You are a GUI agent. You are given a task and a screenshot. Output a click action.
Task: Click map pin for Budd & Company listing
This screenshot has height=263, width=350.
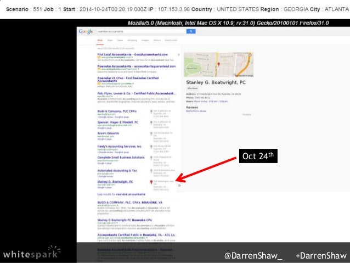[x=151, y=111]
